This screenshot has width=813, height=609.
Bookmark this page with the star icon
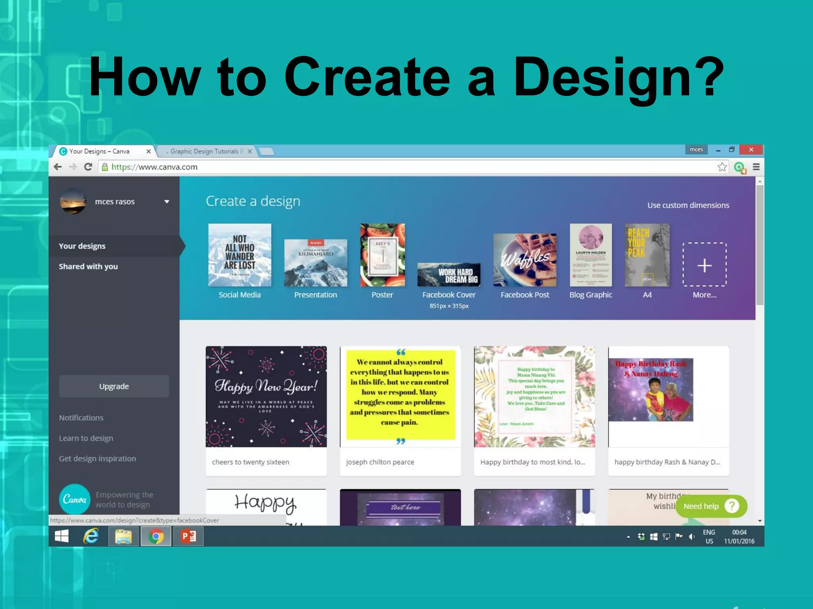click(x=722, y=167)
